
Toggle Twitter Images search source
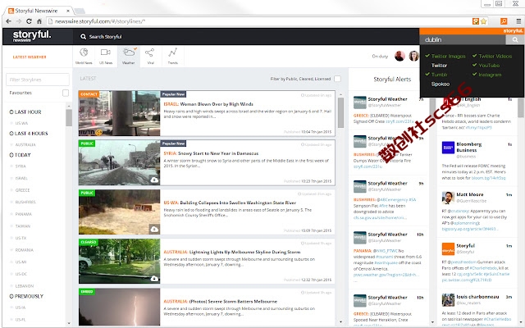[x=445, y=57]
